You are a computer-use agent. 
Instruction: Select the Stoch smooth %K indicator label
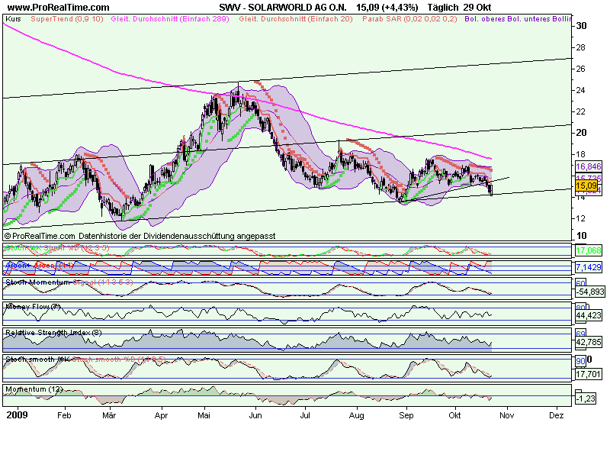(x=38, y=359)
